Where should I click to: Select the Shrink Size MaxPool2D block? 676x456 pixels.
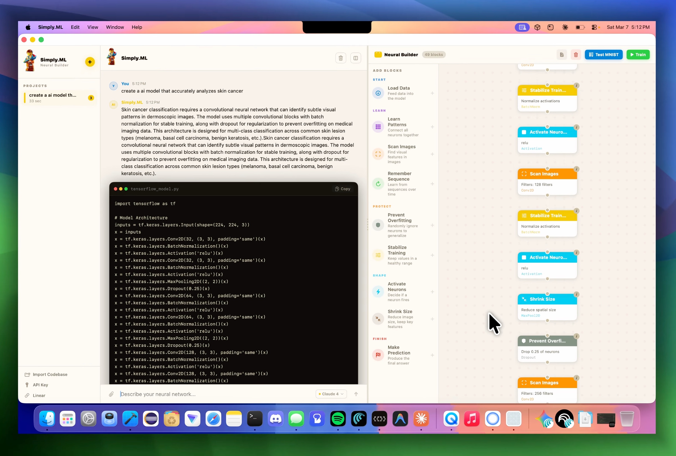[547, 307]
